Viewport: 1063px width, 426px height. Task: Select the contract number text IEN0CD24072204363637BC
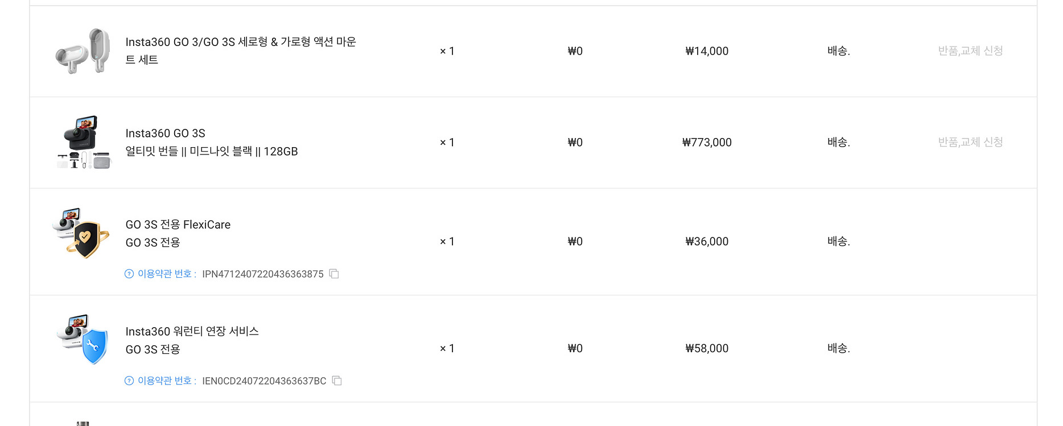pyautogui.click(x=264, y=381)
